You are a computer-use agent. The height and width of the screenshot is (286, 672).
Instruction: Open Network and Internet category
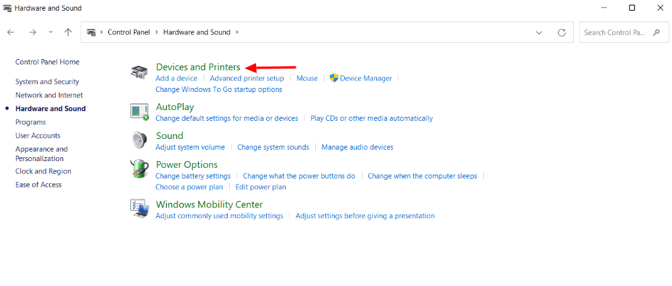49,95
